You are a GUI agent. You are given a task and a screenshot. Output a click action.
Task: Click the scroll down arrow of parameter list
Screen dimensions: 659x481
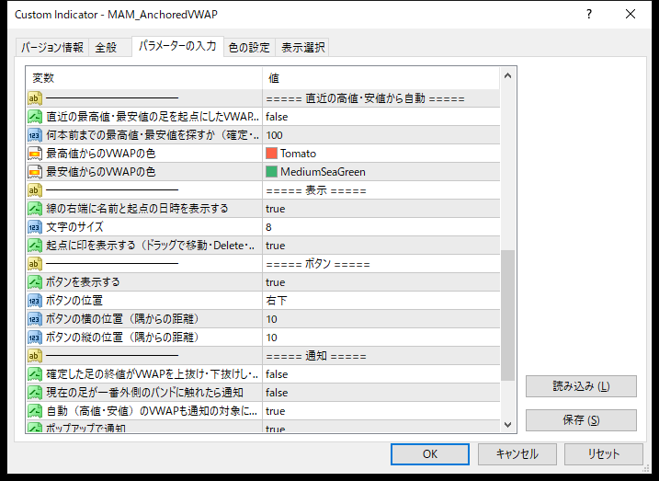click(x=507, y=425)
